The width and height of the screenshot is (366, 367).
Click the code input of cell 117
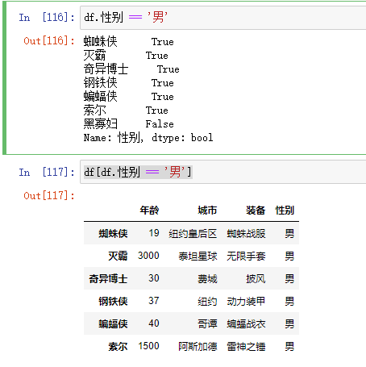tap(223, 172)
